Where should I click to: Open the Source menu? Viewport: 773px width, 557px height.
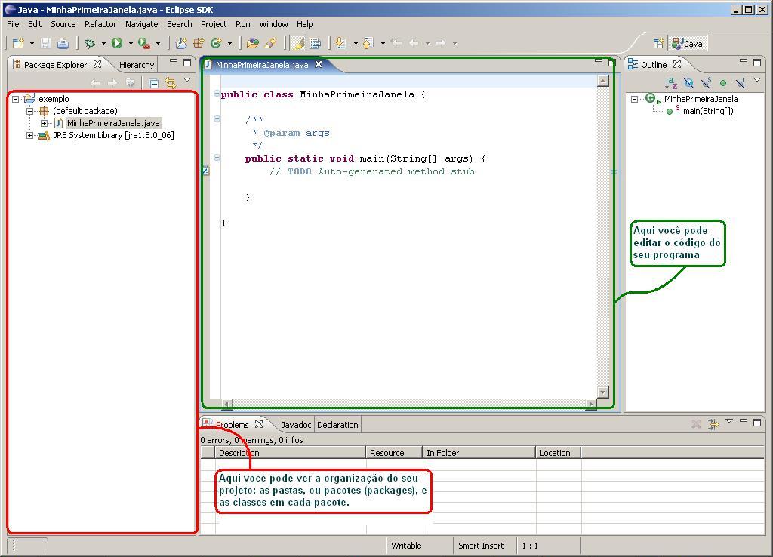pyautogui.click(x=63, y=24)
